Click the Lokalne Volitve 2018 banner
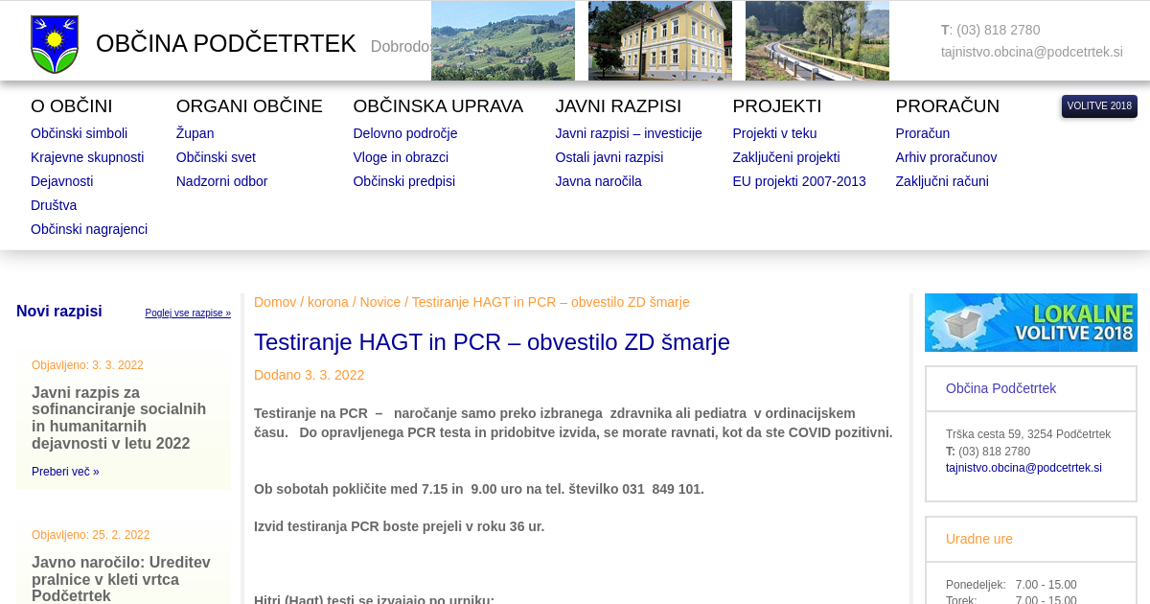Image resolution: width=1150 pixels, height=604 pixels. coord(1030,322)
